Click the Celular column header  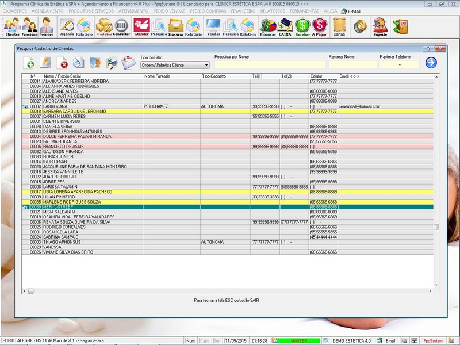pyautogui.click(x=316, y=76)
